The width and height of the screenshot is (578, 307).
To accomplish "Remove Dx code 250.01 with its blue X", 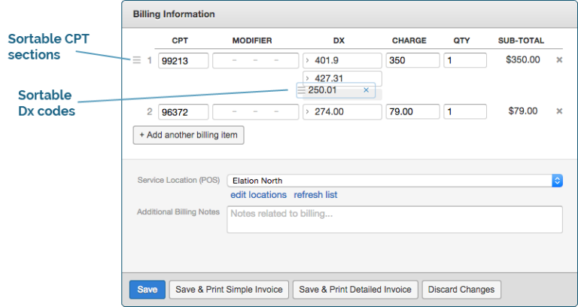I will click(x=366, y=90).
